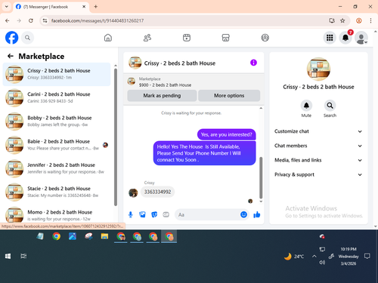
Task: Open the 24°C weather widget
Action: (x=294, y=257)
